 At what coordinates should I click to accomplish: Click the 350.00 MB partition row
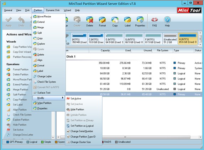(x=134, y=63)
